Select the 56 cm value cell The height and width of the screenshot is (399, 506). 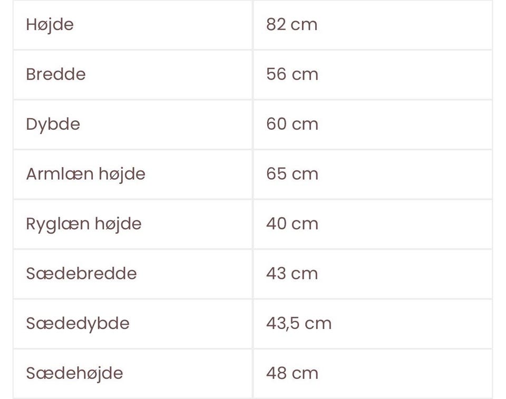[292, 74]
